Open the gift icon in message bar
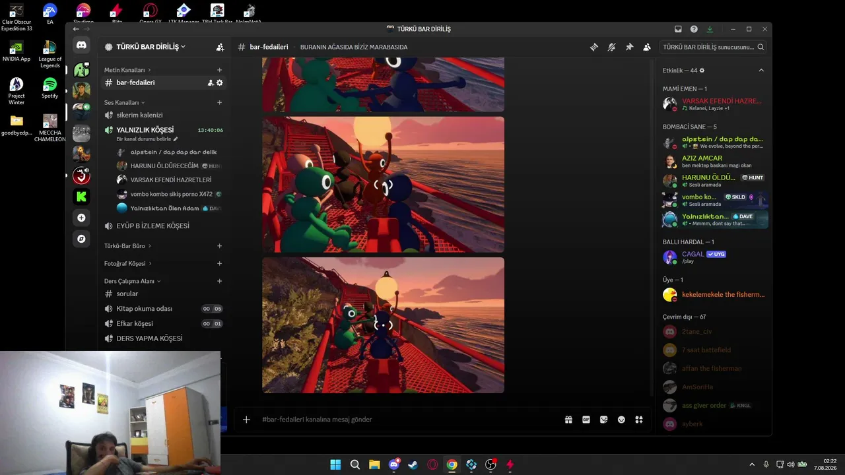 click(568, 420)
